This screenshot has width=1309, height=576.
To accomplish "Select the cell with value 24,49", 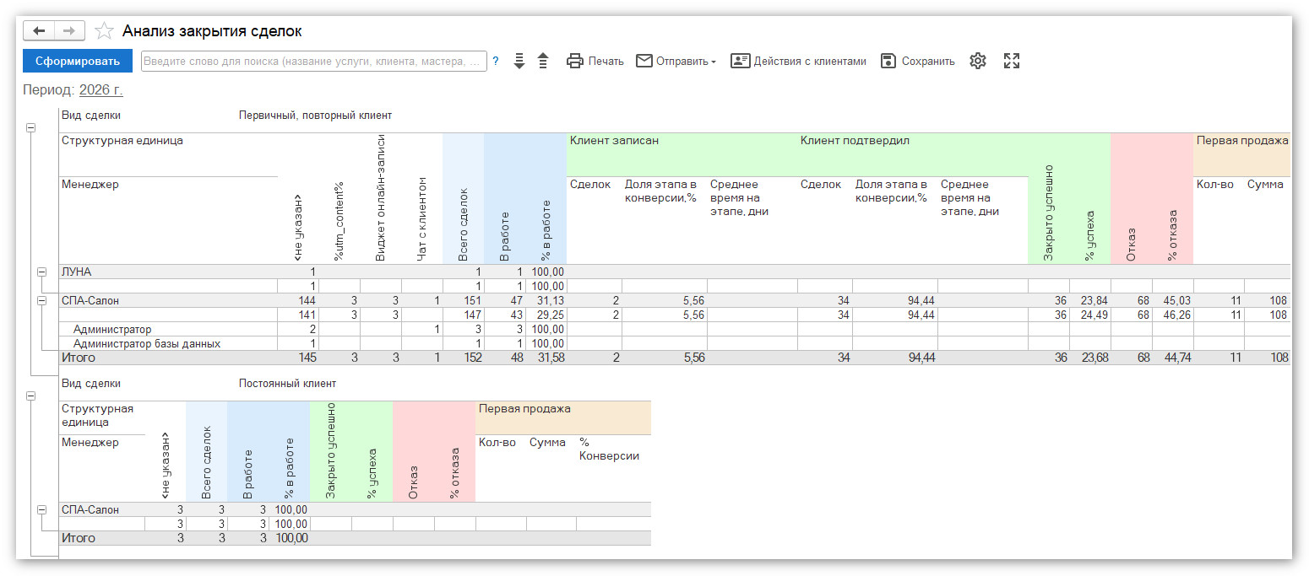I will [1089, 315].
